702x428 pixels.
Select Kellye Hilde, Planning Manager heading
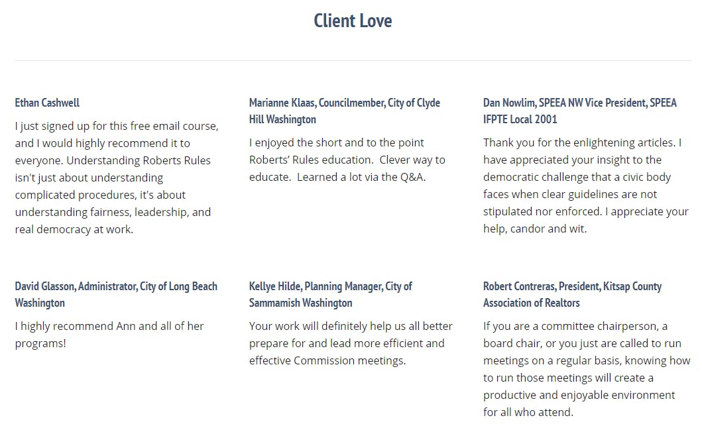point(330,295)
